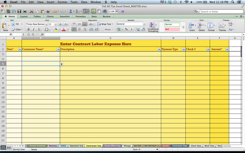Undo the last action
245x153 pixels.
55,11
